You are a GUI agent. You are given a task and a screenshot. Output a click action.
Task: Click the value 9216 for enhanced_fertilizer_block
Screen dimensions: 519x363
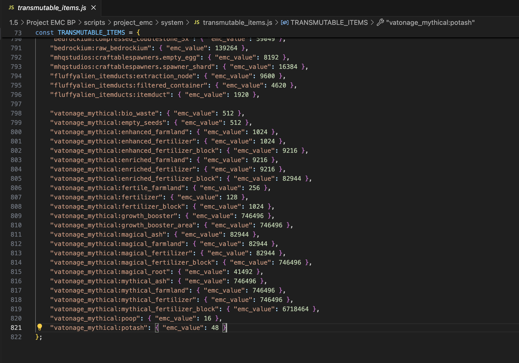pos(290,150)
